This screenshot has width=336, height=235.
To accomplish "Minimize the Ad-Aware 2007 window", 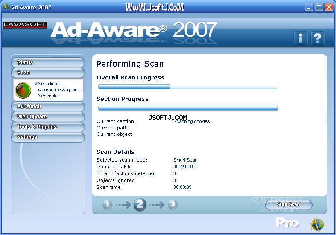I will [309, 7].
